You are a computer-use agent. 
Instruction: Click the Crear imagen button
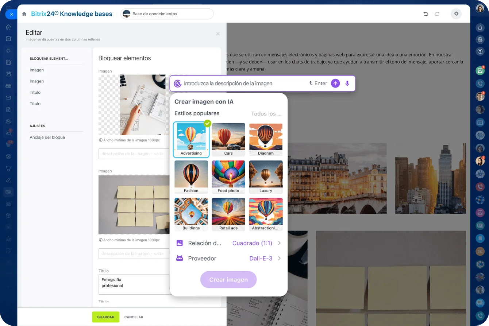pyautogui.click(x=228, y=280)
